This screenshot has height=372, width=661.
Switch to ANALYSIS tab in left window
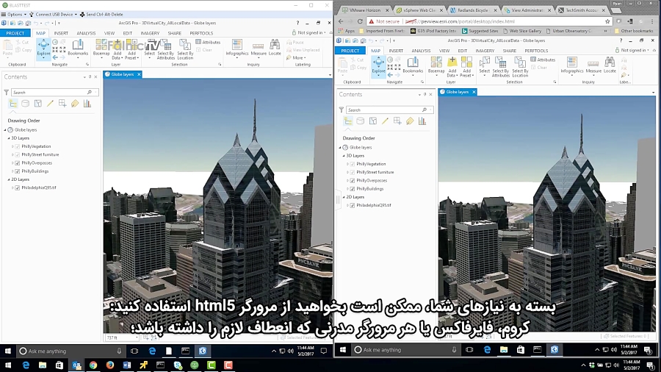[86, 33]
